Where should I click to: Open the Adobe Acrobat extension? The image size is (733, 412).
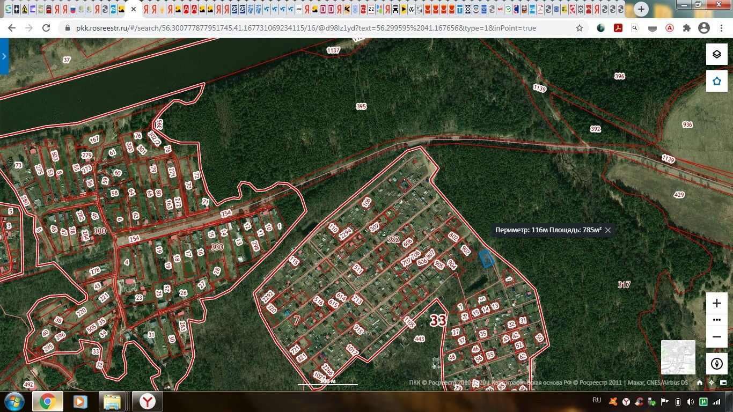coord(618,28)
